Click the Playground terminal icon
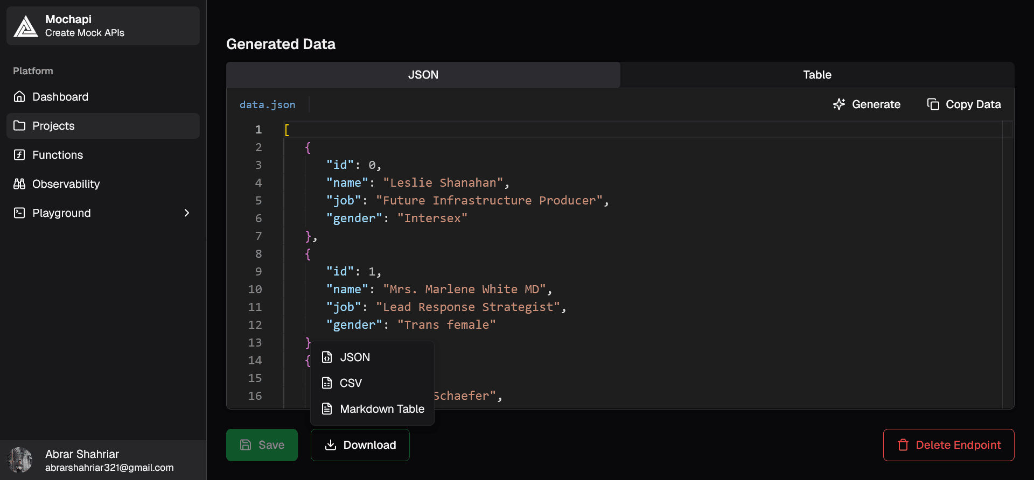 [x=19, y=213]
